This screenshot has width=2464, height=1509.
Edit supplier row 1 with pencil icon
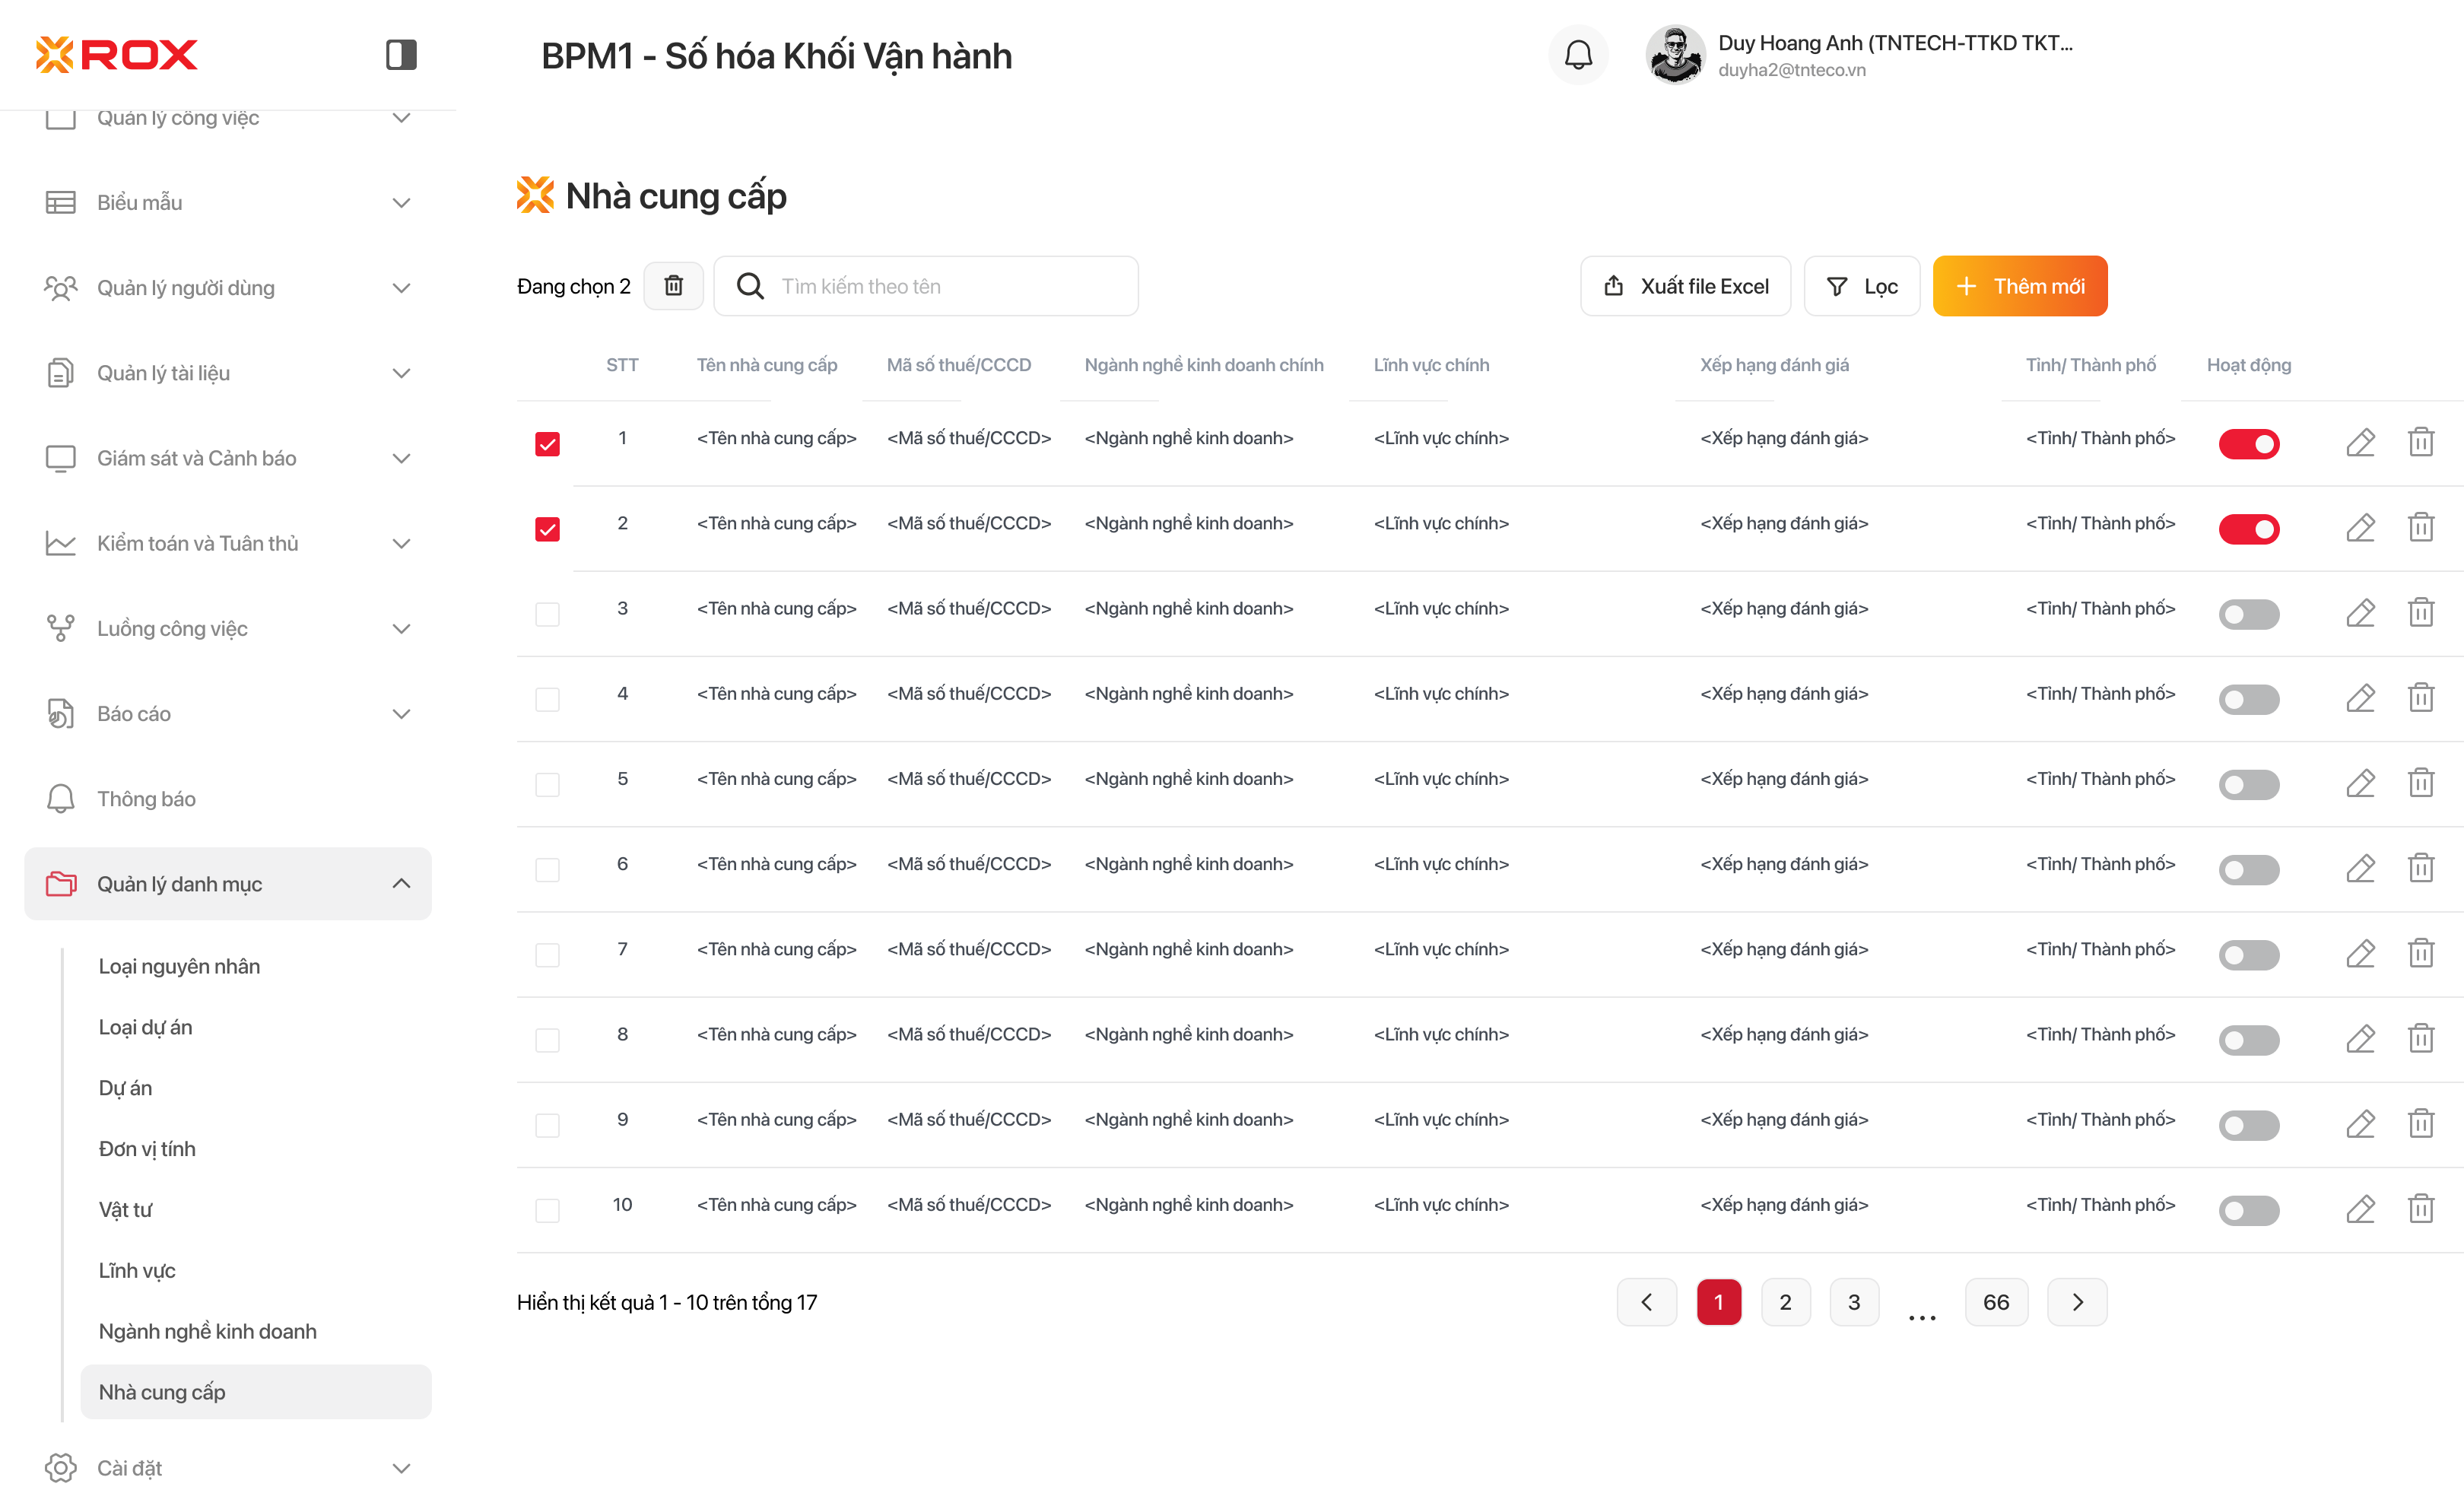coord(2360,442)
